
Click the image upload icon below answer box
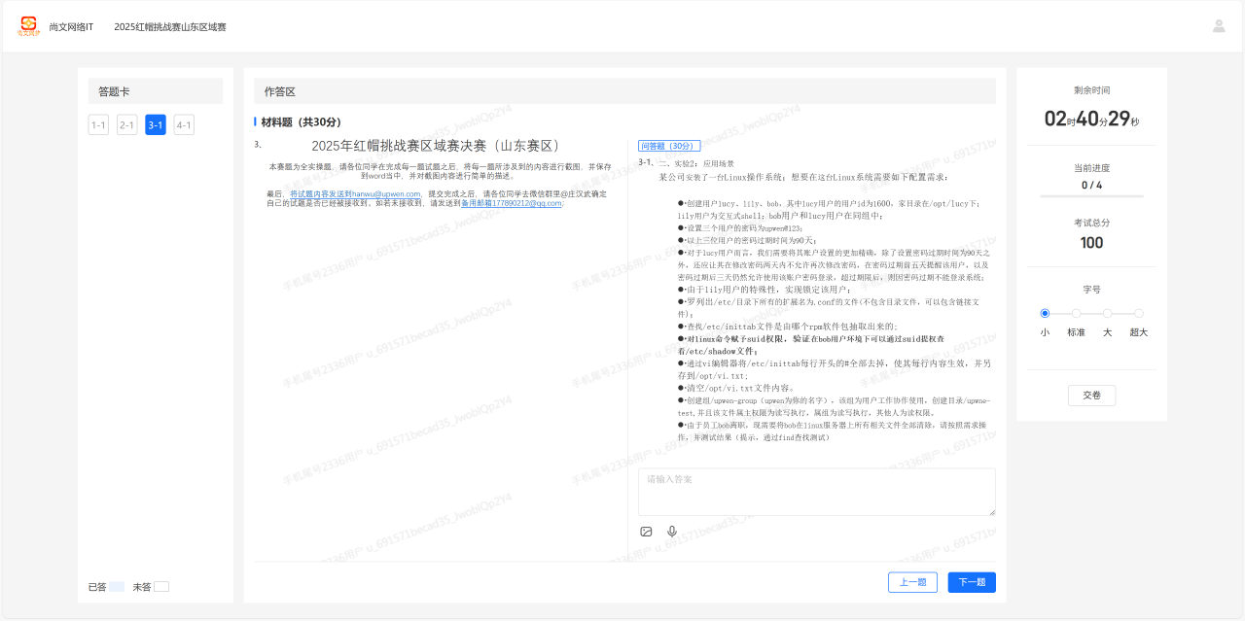click(x=646, y=532)
